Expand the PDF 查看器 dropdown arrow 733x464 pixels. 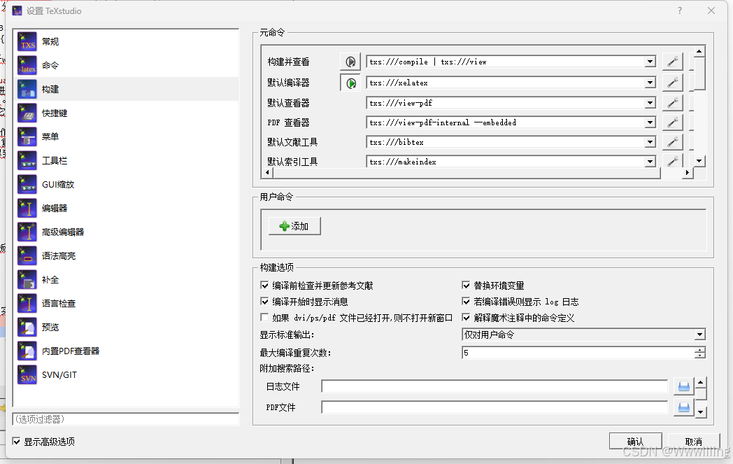tap(650, 122)
